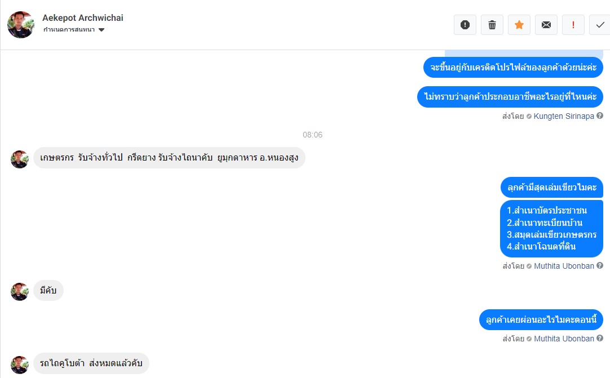This screenshot has height=378, width=610.
Task: Delete the conversation with the trash icon
Action: tap(492, 25)
